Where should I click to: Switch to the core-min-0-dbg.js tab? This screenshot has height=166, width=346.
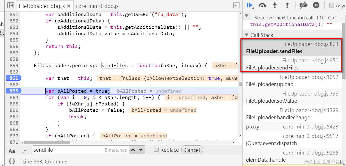point(97,6)
